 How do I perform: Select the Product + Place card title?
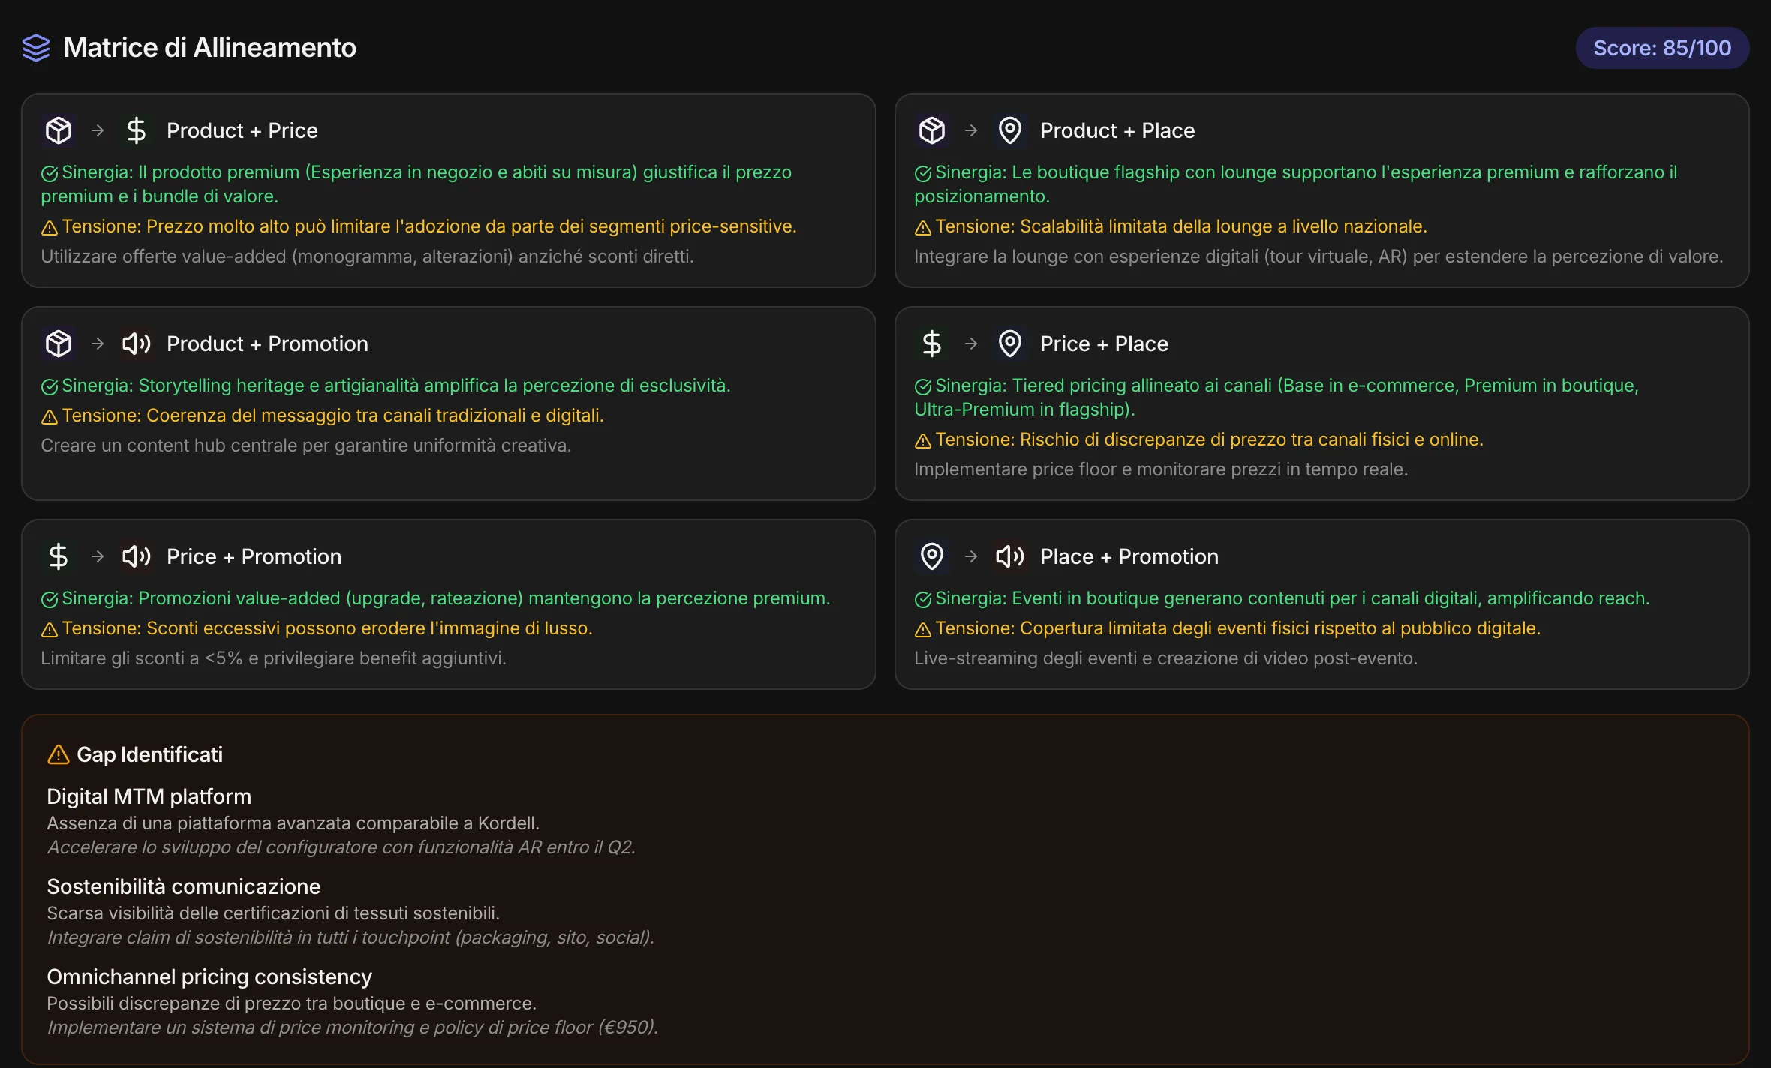tap(1117, 130)
